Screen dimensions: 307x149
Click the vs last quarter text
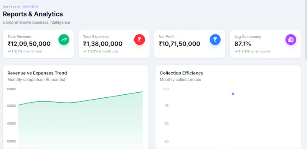[x=261, y=51]
